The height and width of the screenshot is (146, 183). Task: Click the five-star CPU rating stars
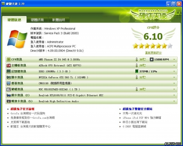pyautogui.click(x=153, y=46)
